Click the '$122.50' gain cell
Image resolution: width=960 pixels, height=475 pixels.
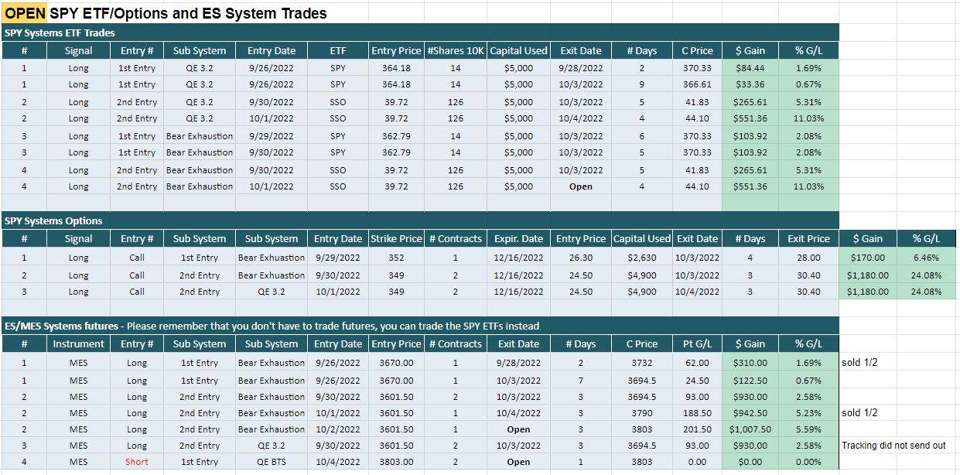750,381
